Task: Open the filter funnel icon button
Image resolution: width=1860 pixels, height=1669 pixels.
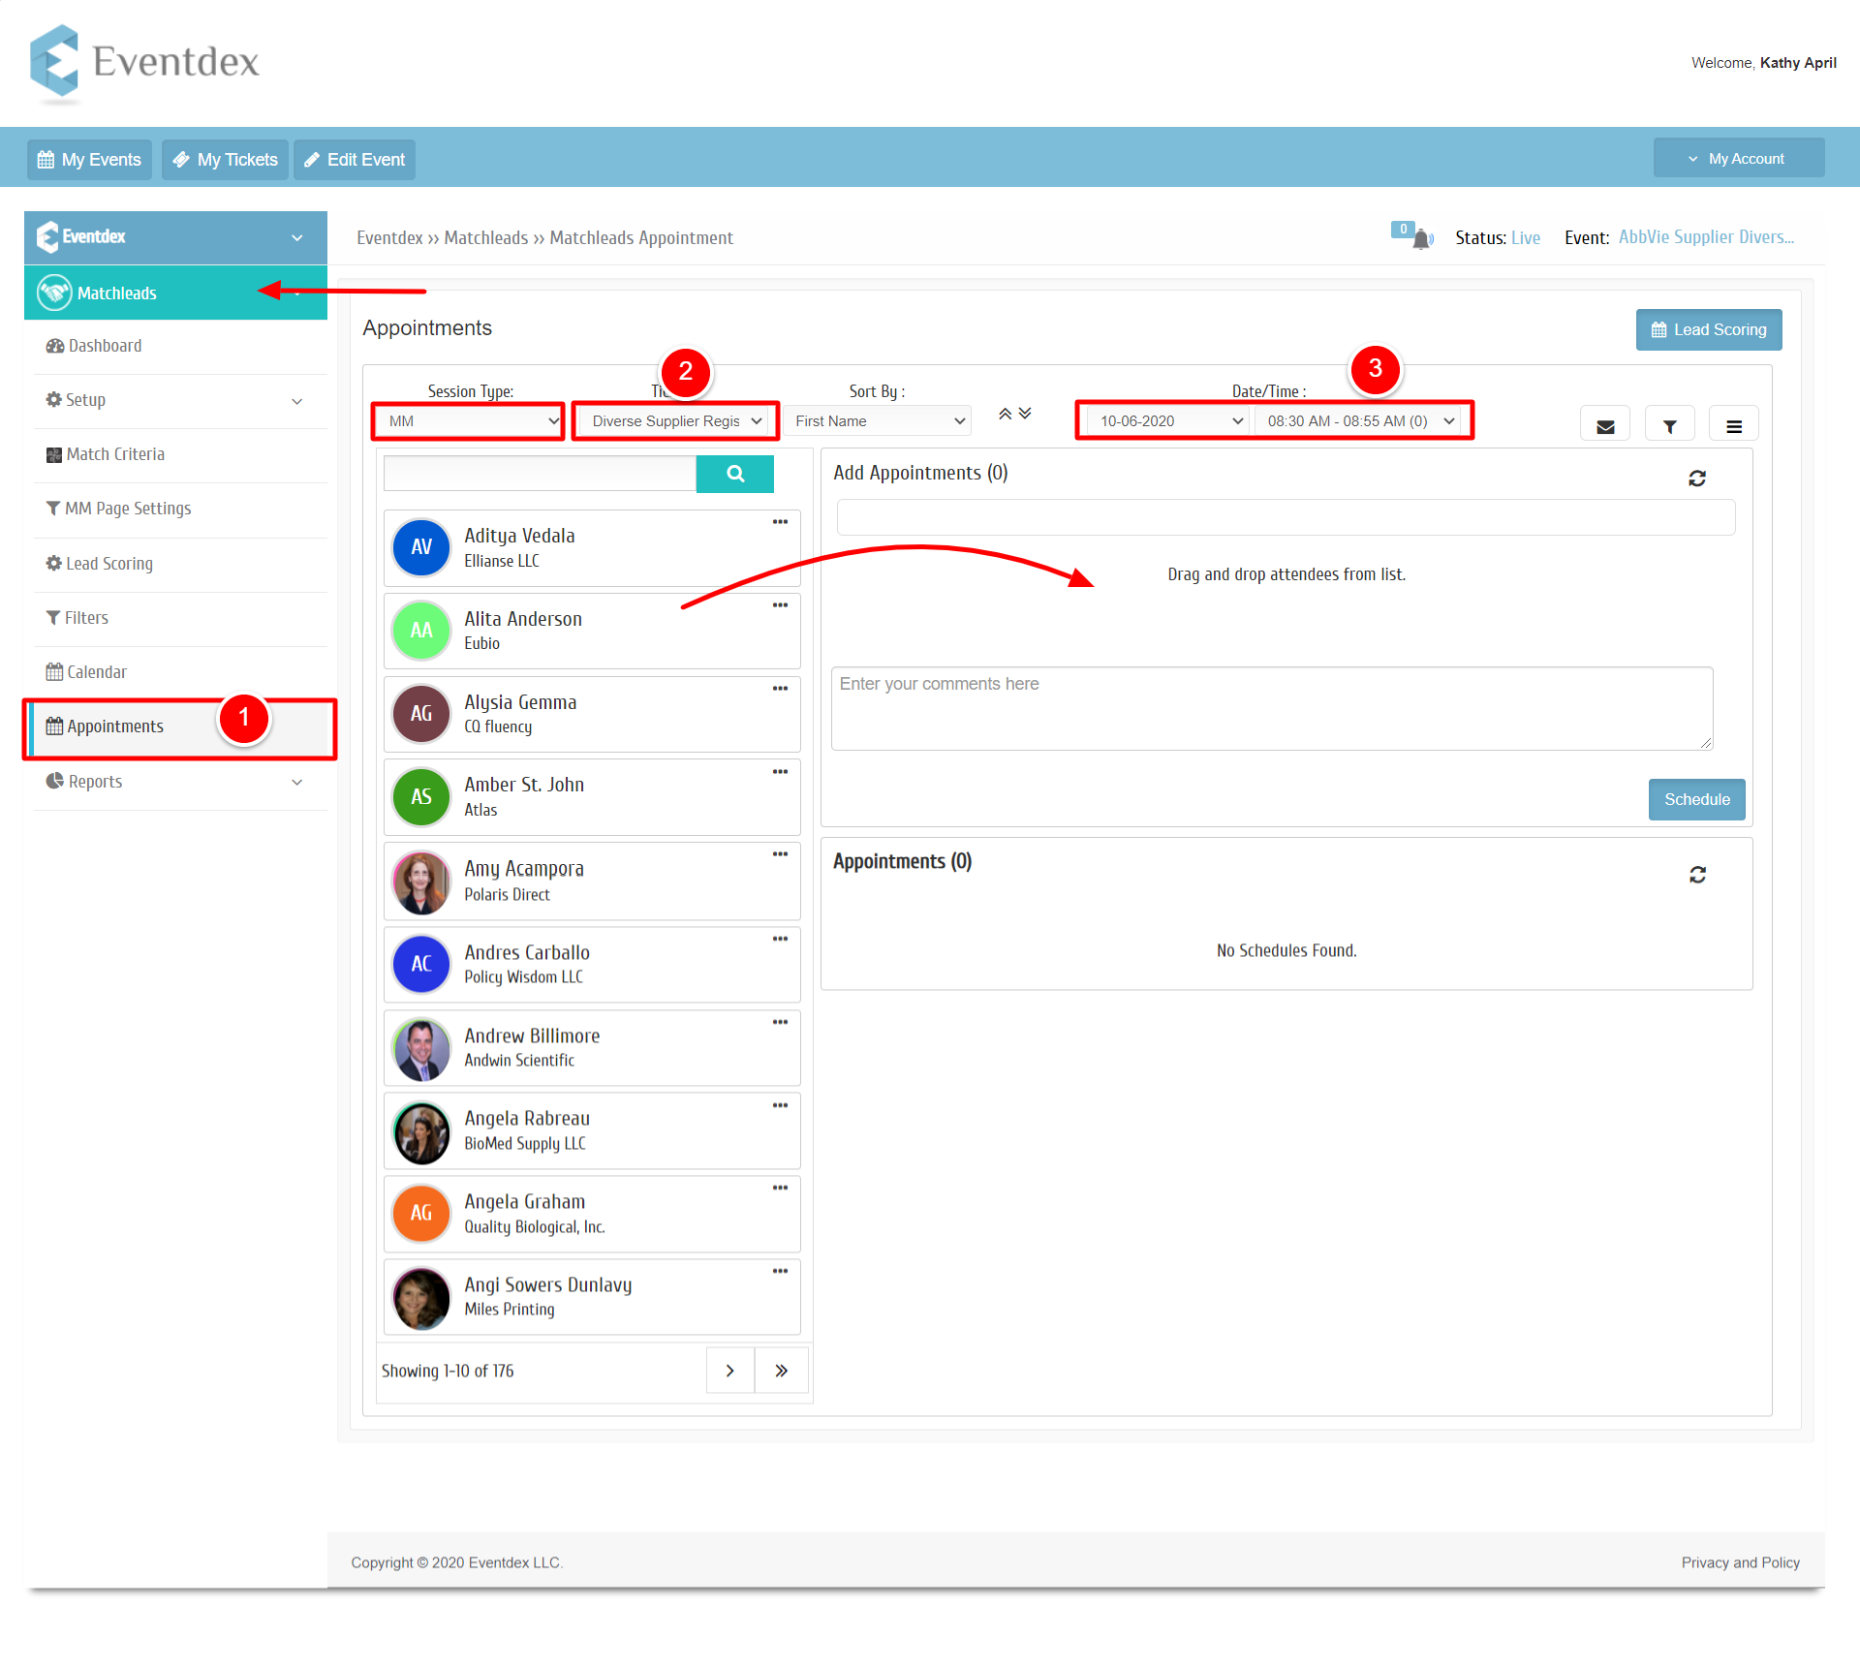Action: pyautogui.click(x=1670, y=425)
